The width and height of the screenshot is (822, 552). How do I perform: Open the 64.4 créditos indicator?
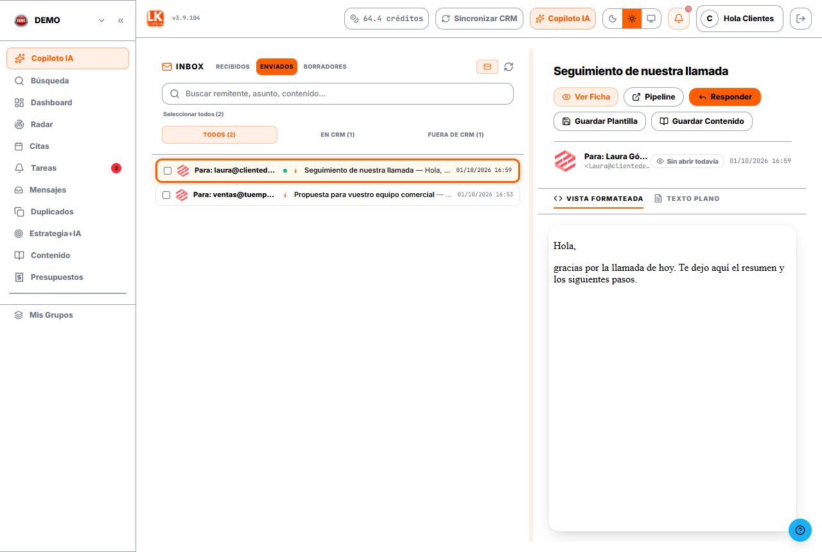387,19
